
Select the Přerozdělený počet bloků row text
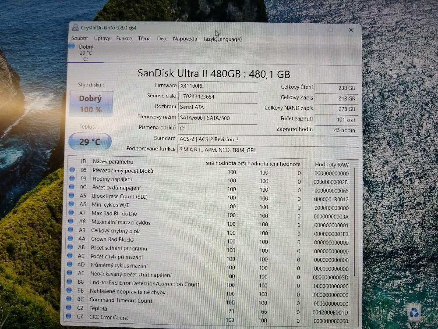click(123, 171)
